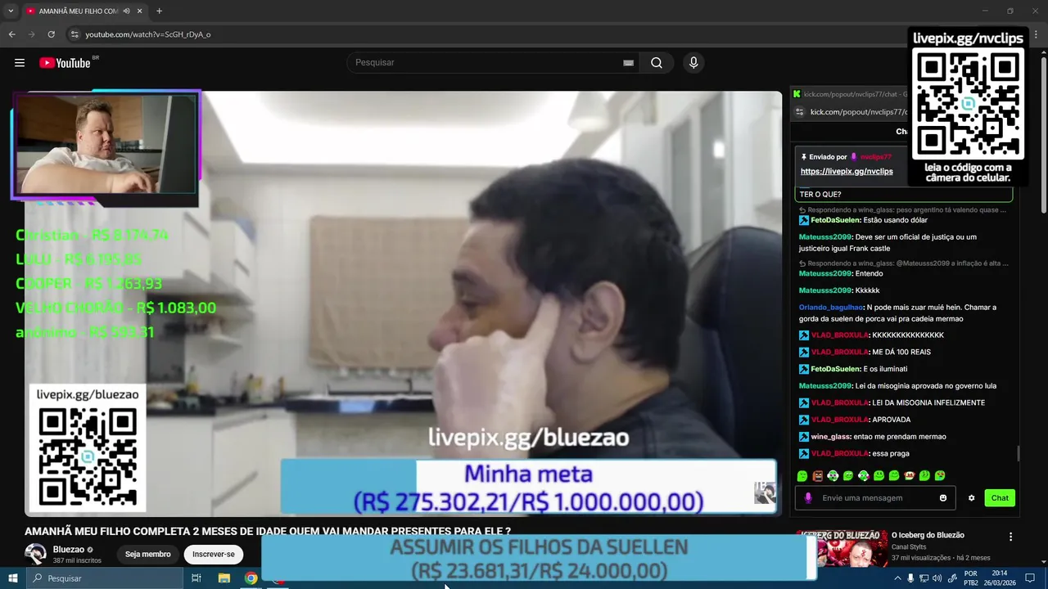The width and height of the screenshot is (1048, 589).
Task: Open a new browser tab
Action: pyautogui.click(x=159, y=11)
